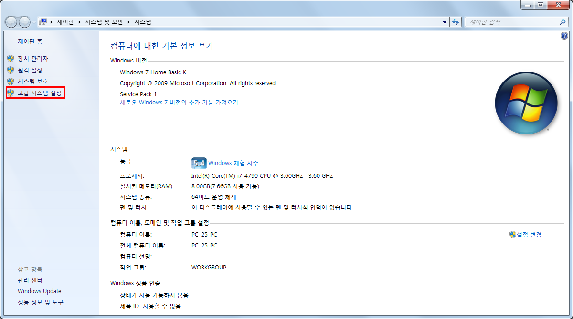Close the System window
The image size is (573, 319).
pyautogui.click(x=557, y=5)
